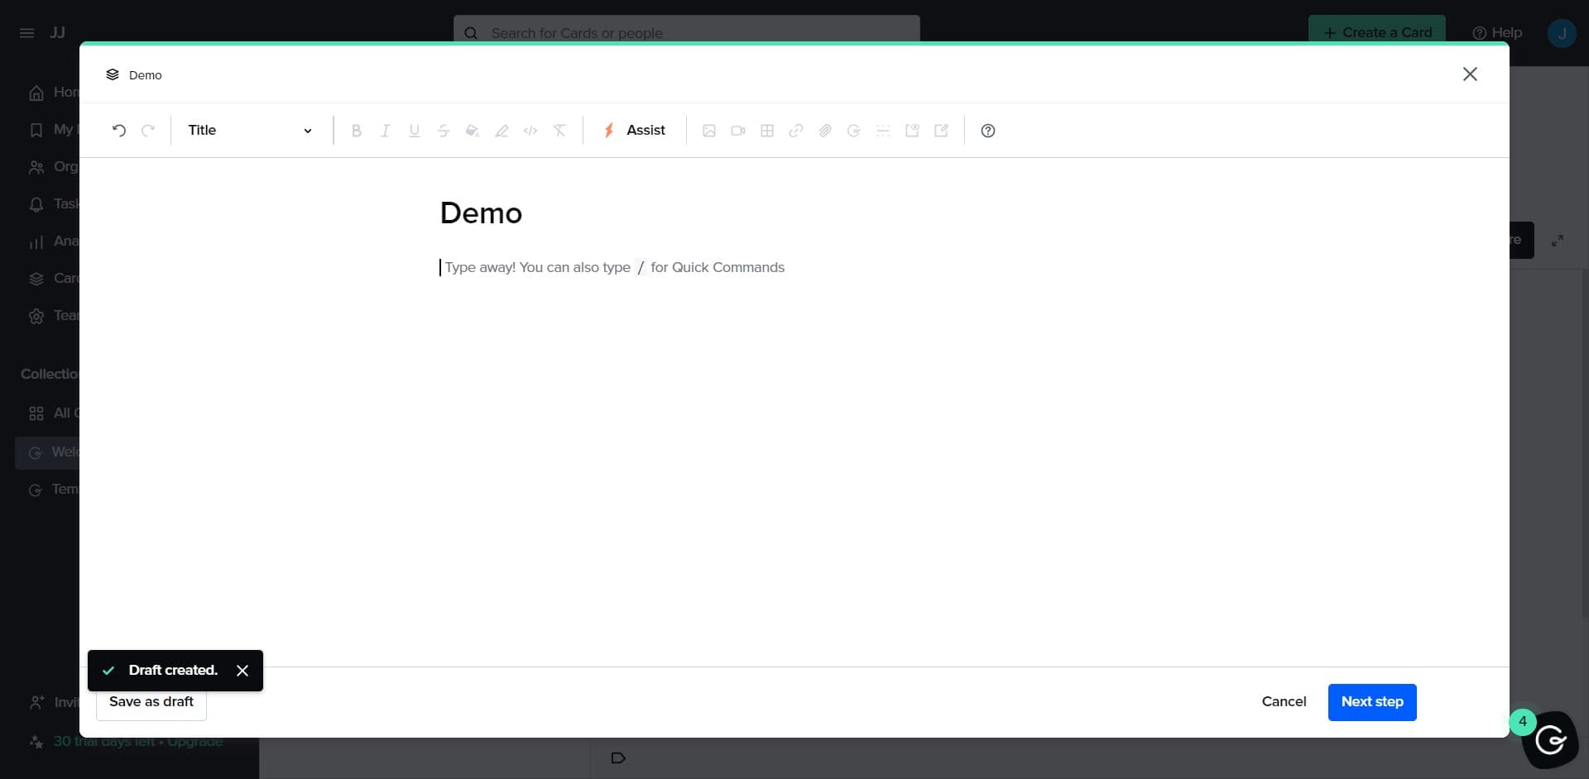The image size is (1589, 779).
Task: Open the text highlight color picker
Action: tap(502, 130)
